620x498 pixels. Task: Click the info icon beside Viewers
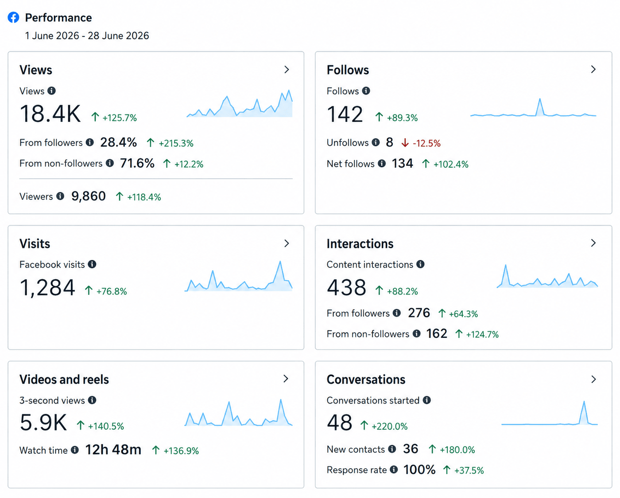tap(60, 196)
